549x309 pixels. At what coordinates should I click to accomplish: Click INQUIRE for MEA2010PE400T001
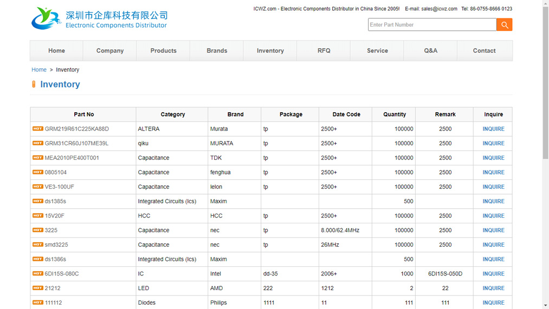coord(493,158)
